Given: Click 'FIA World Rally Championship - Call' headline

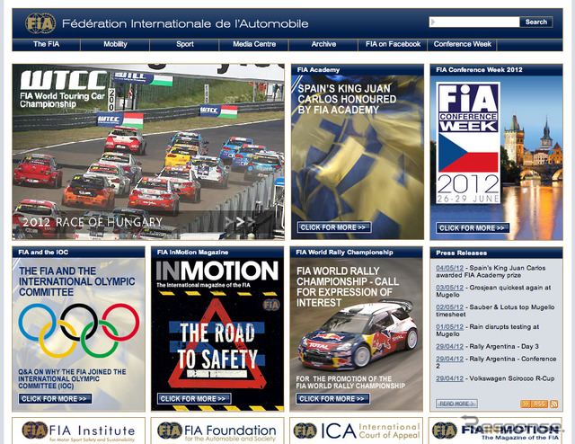Looking at the screenshot, I should tap(348, 287).
